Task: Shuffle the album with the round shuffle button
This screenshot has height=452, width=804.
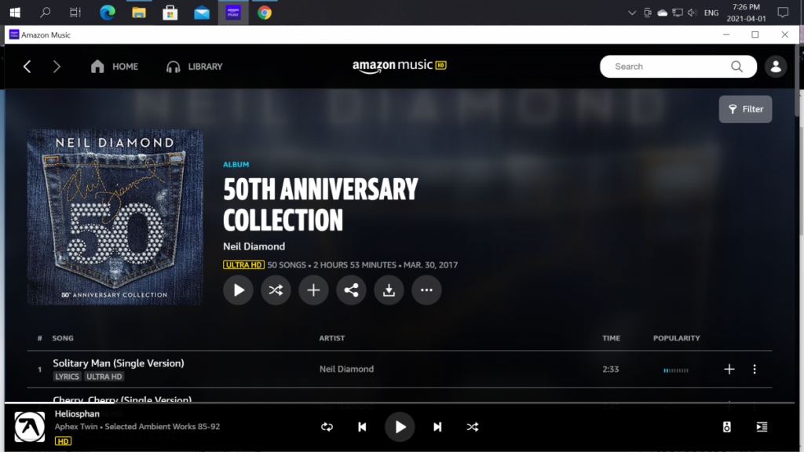Action: click(276, 290)
